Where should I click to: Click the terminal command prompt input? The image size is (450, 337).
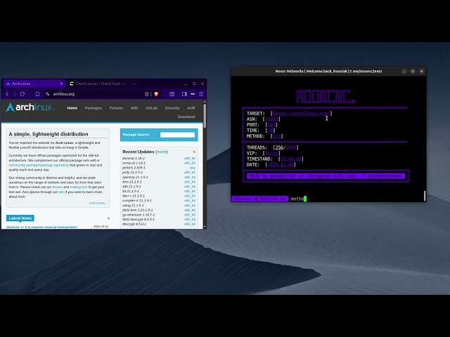point(357,199)
